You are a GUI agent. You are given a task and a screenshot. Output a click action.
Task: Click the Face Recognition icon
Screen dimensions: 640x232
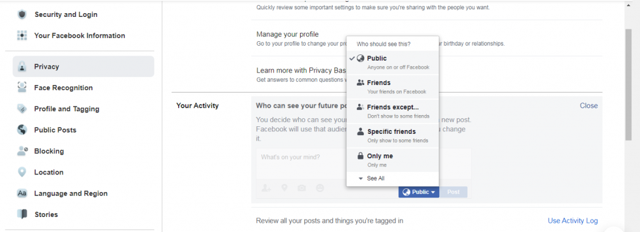[x=22, y=88]
